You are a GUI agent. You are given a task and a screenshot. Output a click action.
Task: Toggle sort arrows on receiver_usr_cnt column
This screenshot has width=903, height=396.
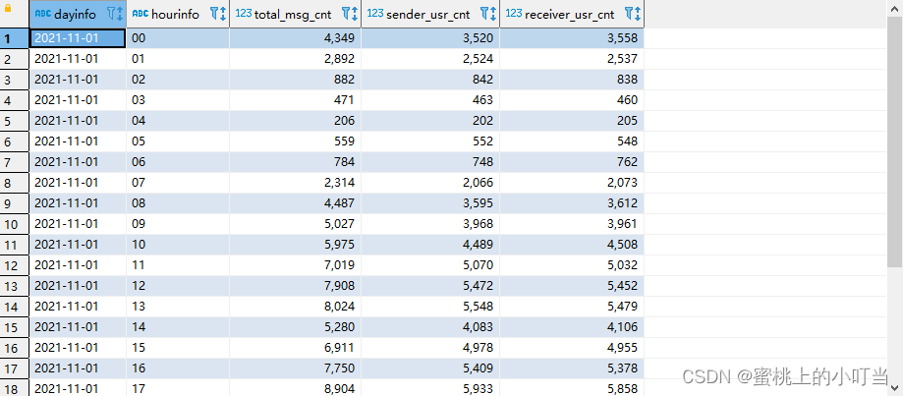click(637, 15)
